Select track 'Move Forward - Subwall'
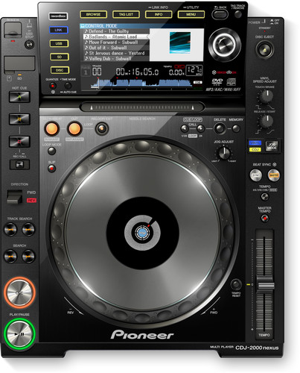Viewport: 300px width, 373px height. [116, 43]
